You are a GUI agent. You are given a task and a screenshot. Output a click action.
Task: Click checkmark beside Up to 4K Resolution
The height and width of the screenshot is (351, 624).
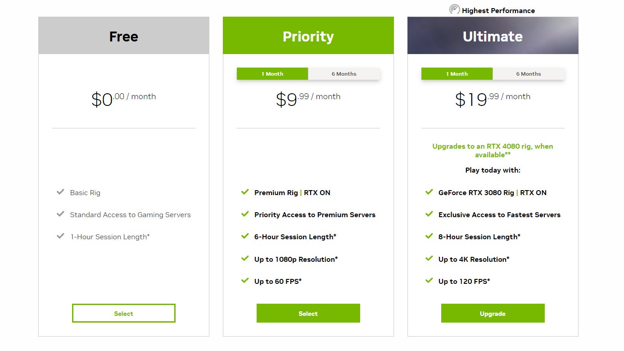429,259
